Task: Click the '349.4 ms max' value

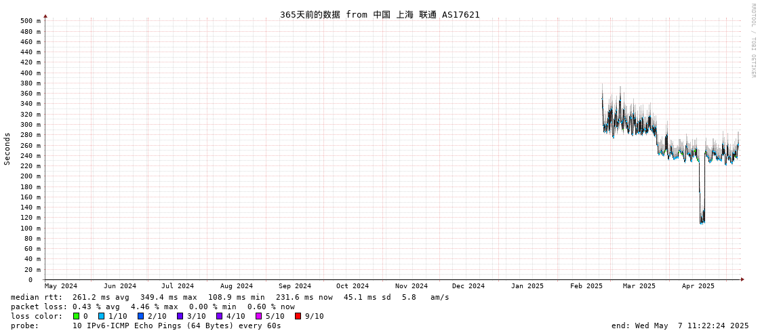Action: 169,297
